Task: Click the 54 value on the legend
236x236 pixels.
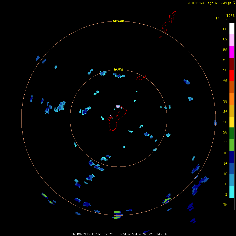Action: (225, 60)
